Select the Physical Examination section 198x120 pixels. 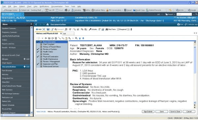click(x=50, y=57)
